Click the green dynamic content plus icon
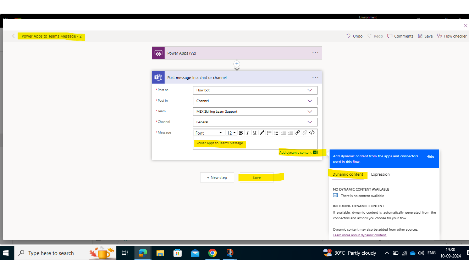Image resolution: width=469 pixels, height=260 pixels. [315, 153]
